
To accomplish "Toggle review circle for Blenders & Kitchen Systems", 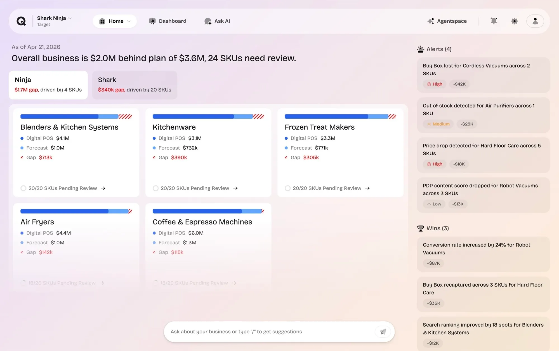I will pyautogui.click(x=23, y=188).
